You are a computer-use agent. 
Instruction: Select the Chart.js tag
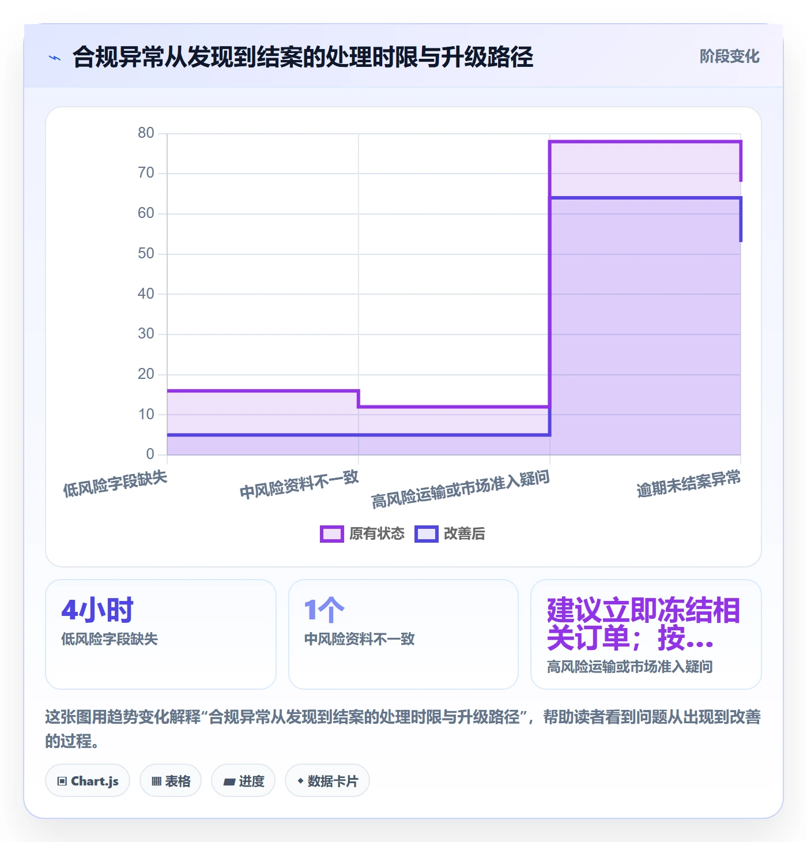(88, 781)
